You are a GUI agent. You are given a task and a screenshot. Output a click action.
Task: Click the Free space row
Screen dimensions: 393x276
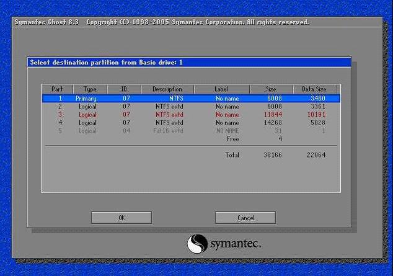pyautogui.click(x=233, y=139)
